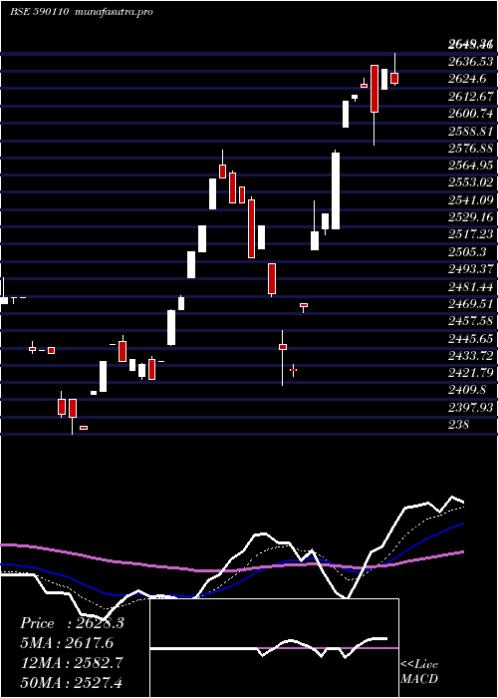
Task: Click the 2421.79 price level label
Action: tap(470, 374)
